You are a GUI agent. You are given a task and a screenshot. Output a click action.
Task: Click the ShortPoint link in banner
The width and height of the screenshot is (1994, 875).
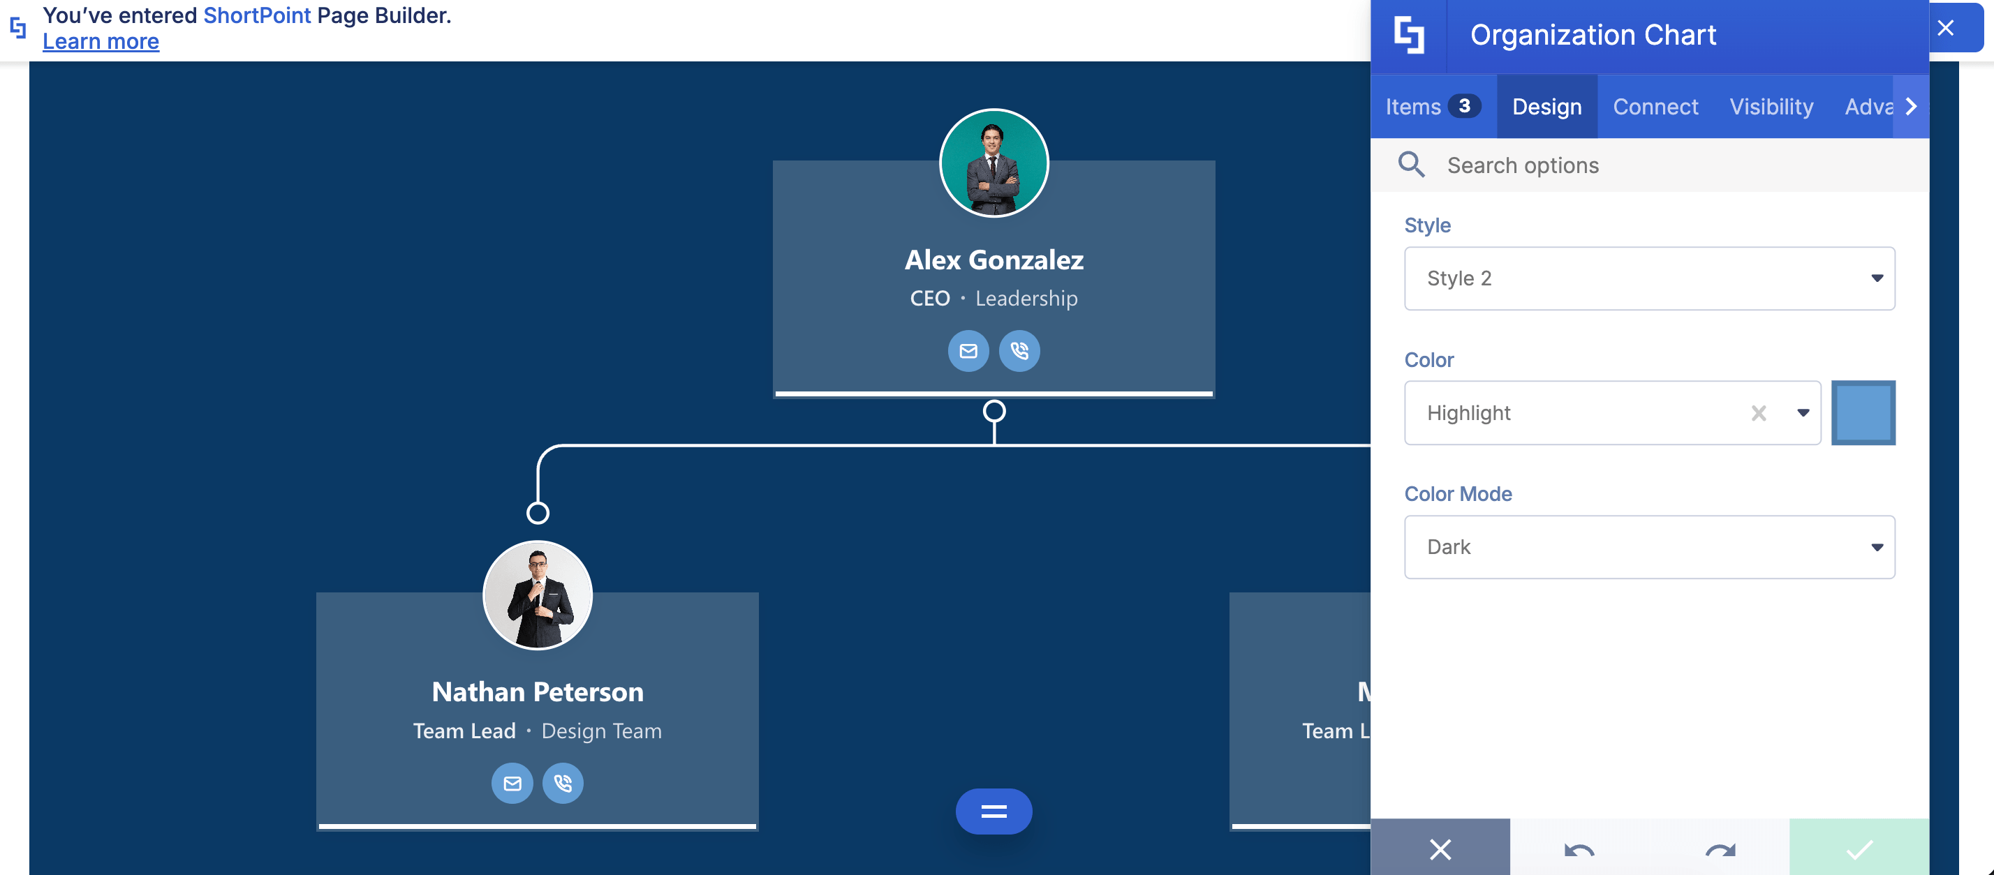click(x=257, y=15)
